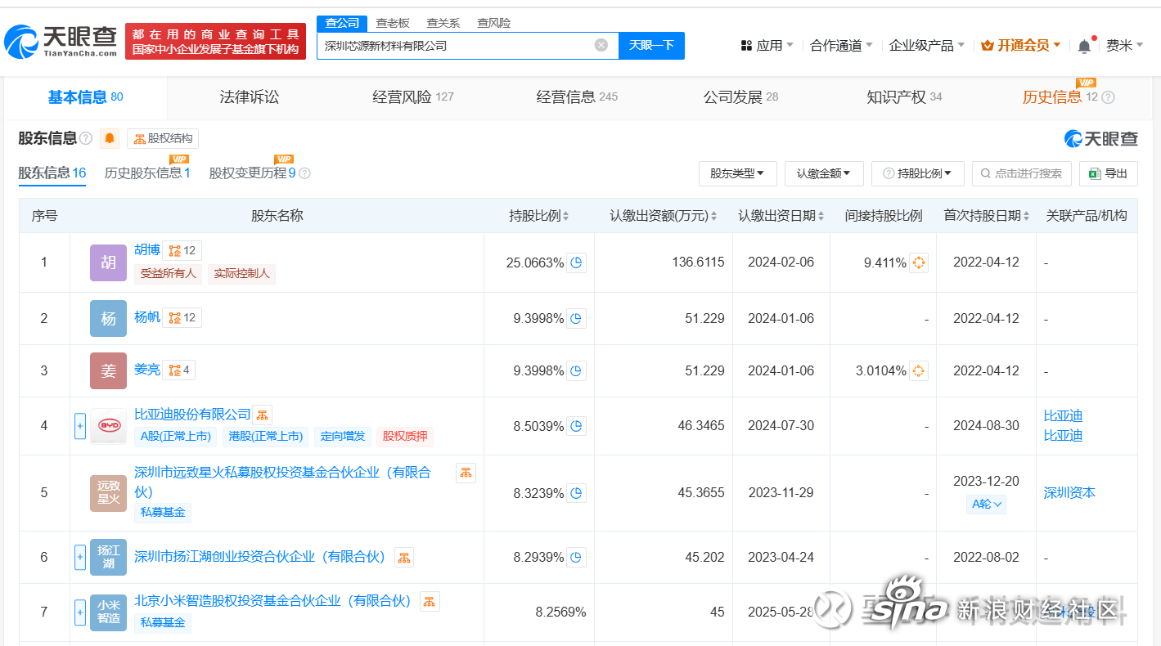Click the 开通会员 membership button
Image resolution: width=1161 pixels, height=646 pixels.
click(x=1021, y=46)
